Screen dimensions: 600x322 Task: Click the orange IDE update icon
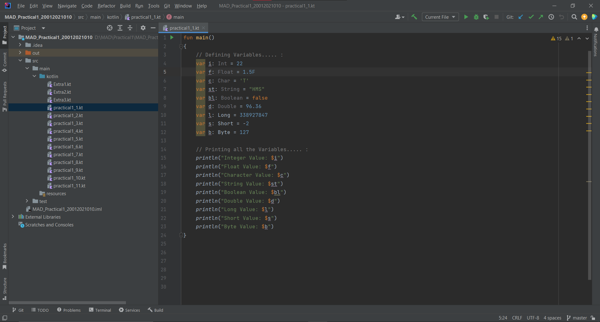point(584,17)
